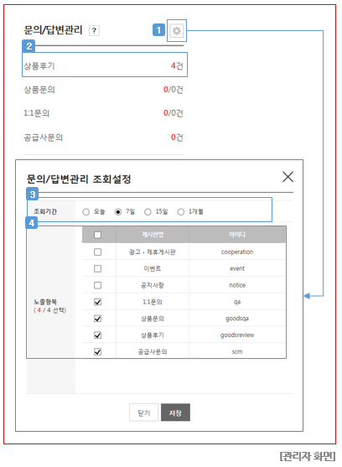
Task: Click the goodsqa ID cell
Action: [237, 319]
